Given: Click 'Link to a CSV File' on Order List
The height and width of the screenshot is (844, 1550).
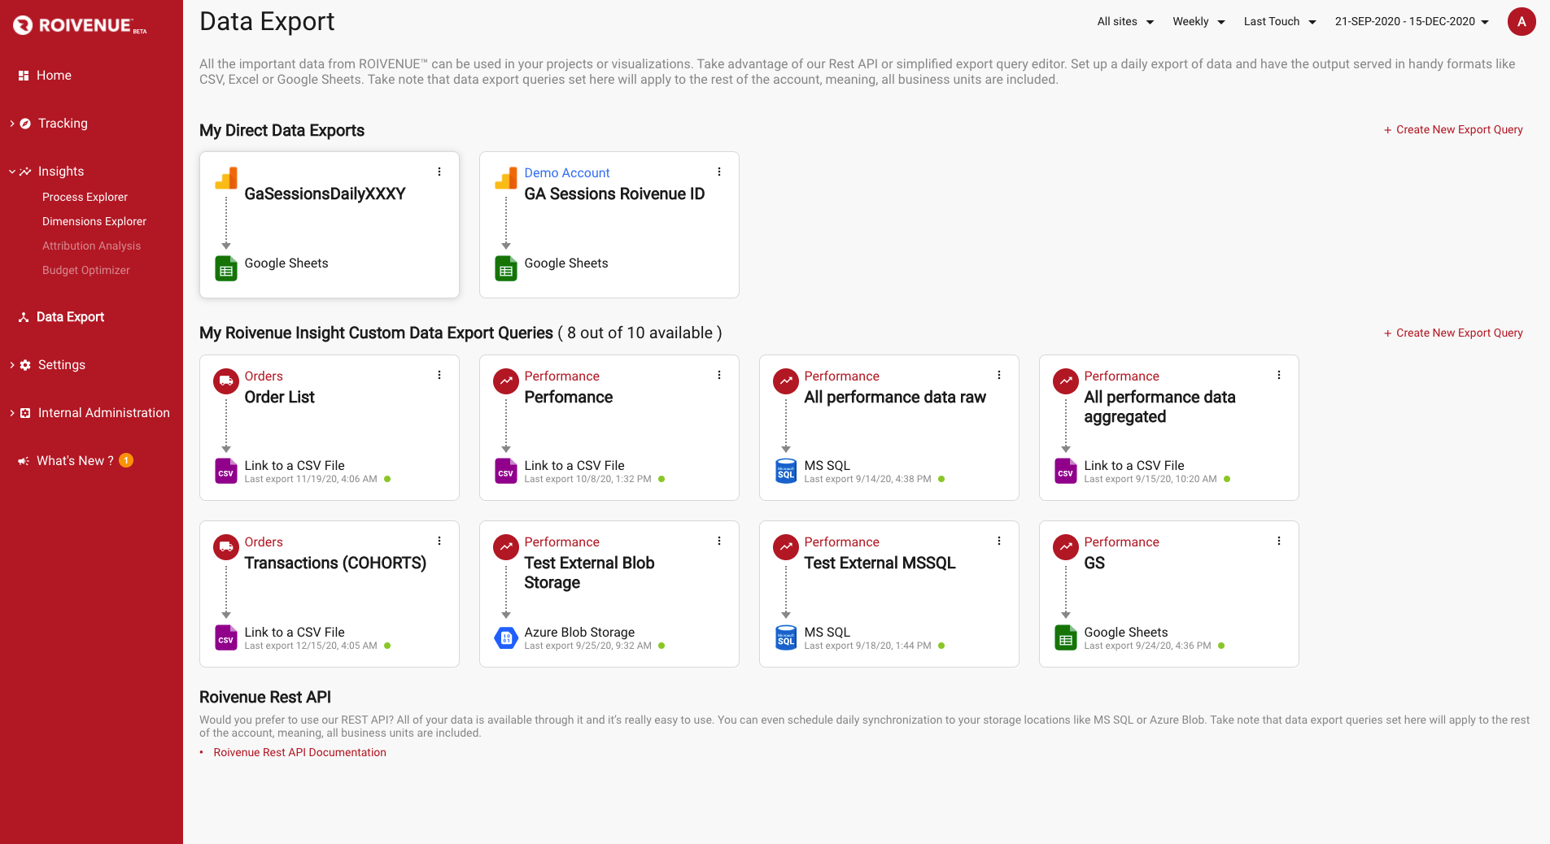Looking at the screenshot, I should (295, 466).
